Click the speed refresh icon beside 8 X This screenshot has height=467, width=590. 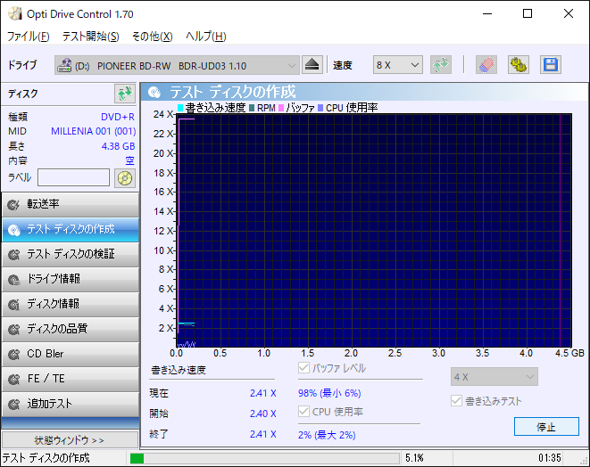[x=441, y=65]
